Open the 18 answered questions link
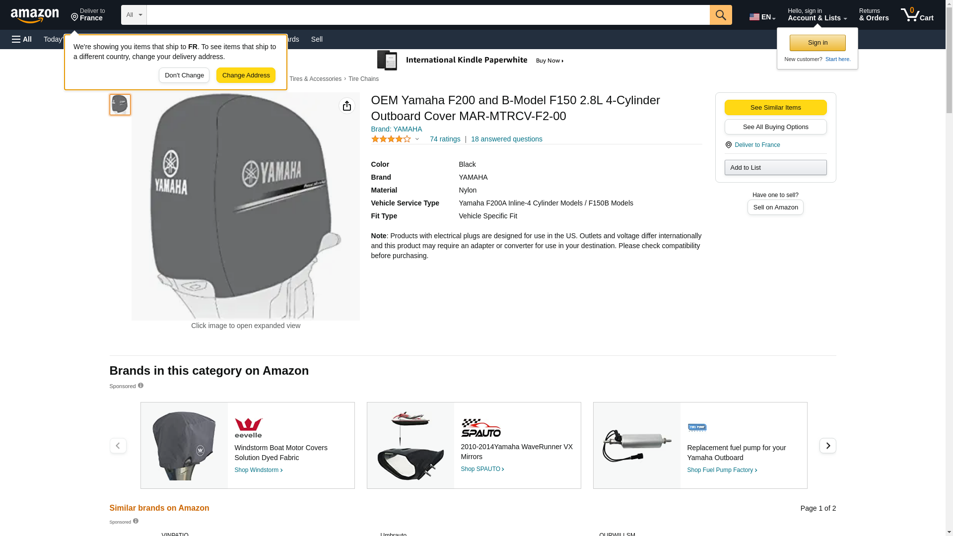The image size is (953, 536). [506, 139]
